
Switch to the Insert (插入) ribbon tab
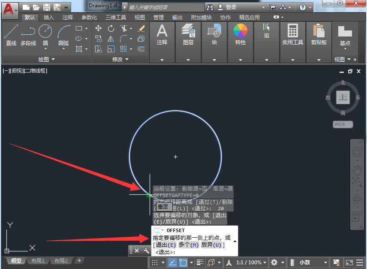(49, 17)
